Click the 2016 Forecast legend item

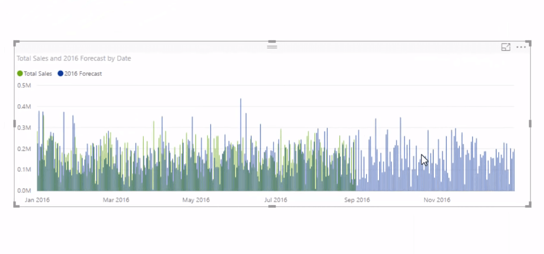[x=79, y=73]
